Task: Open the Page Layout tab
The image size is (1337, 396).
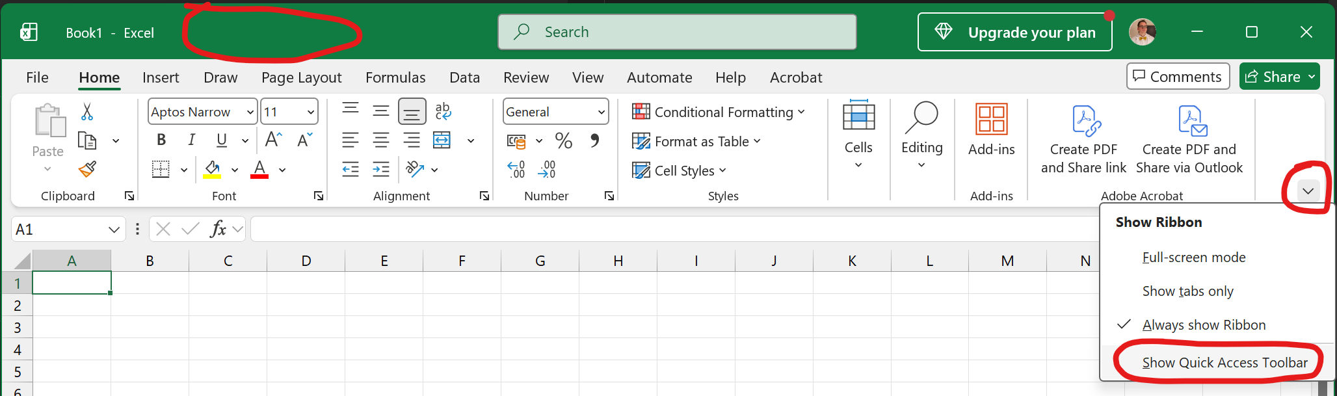Action: 301,77
